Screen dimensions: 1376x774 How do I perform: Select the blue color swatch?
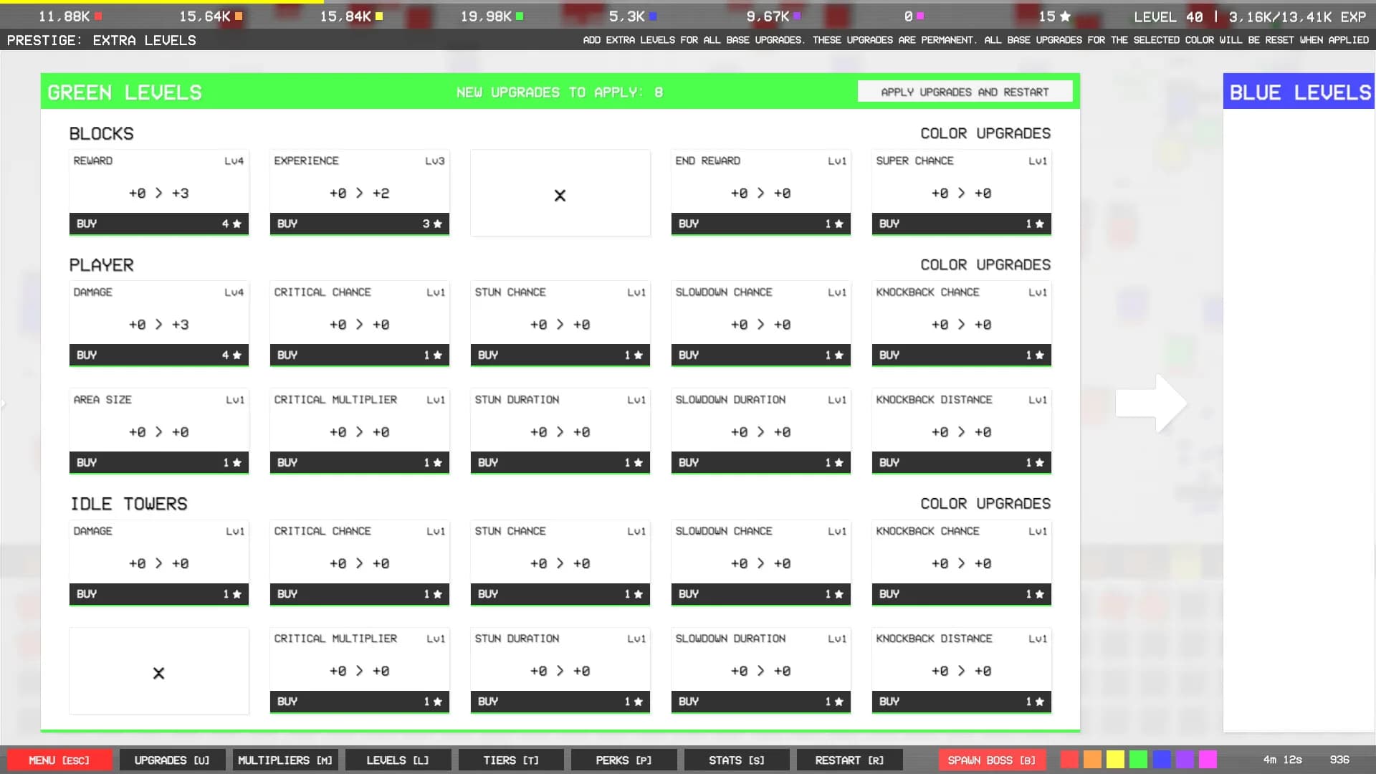pos(1162,760)
